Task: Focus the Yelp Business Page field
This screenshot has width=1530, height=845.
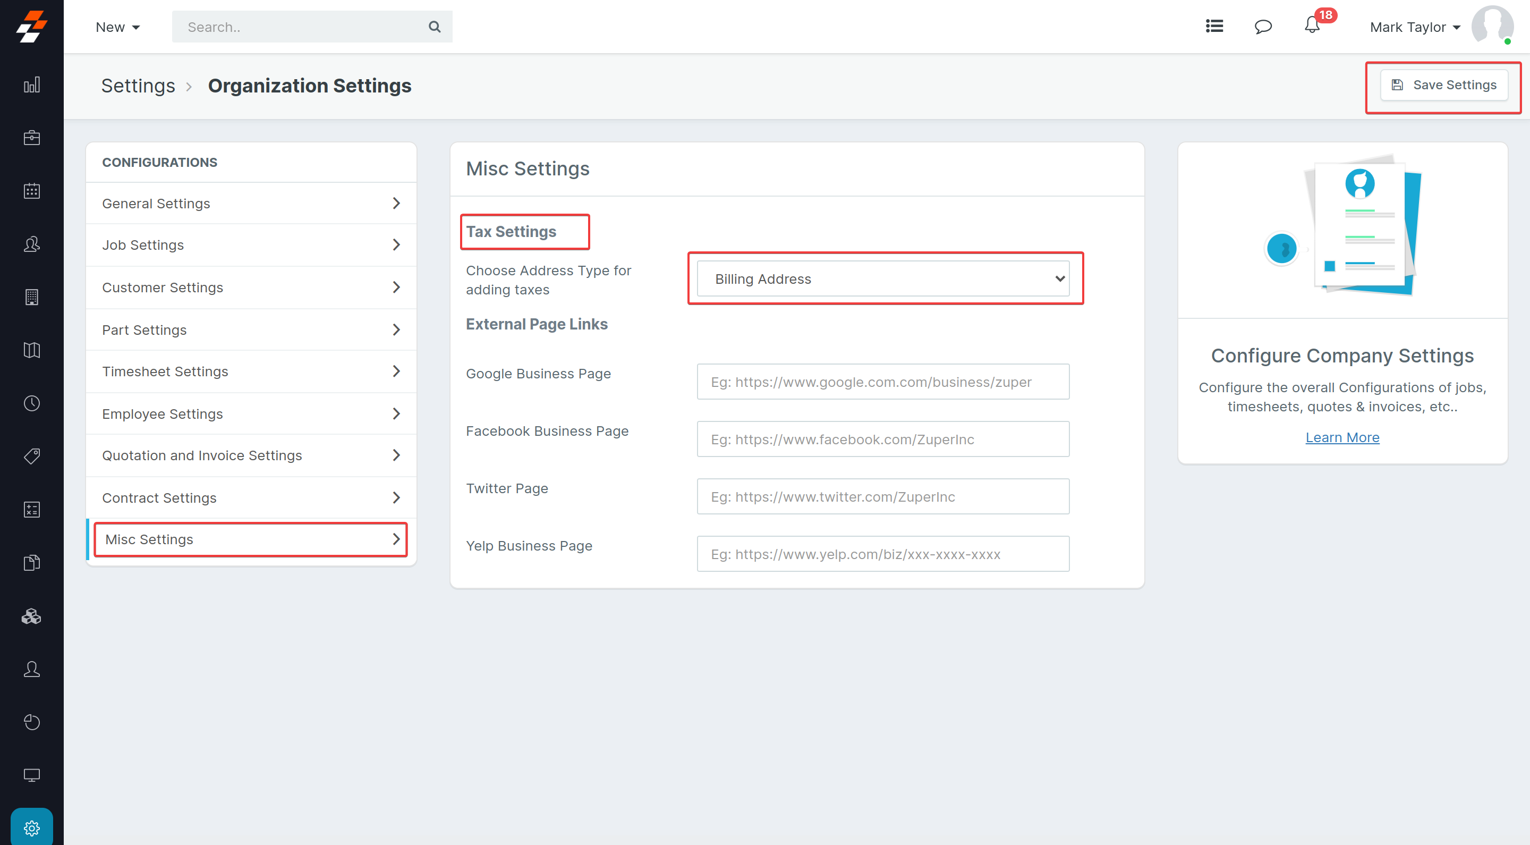Action: (x=882, y=554)
